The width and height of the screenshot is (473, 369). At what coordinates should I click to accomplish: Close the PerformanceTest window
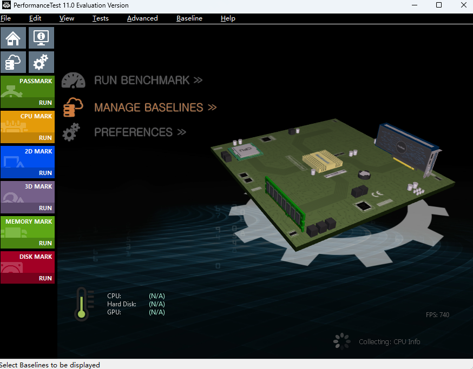pos(464,5)
